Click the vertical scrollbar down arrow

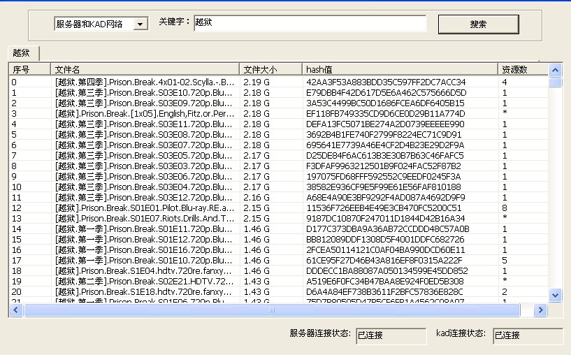[555, 295]
